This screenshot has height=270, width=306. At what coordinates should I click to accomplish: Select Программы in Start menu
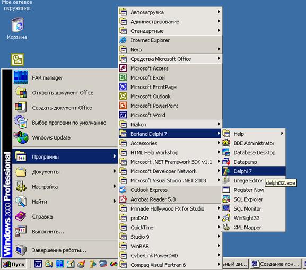65,156
